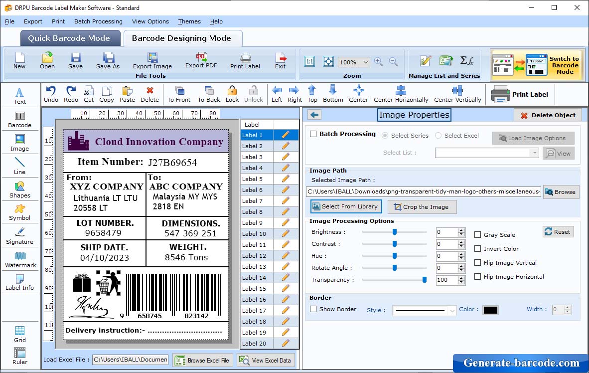Select the Text tool
Image resolution: width=589 pixels, height=373 pixels.
pyautogui.click(x=19, y=96)
